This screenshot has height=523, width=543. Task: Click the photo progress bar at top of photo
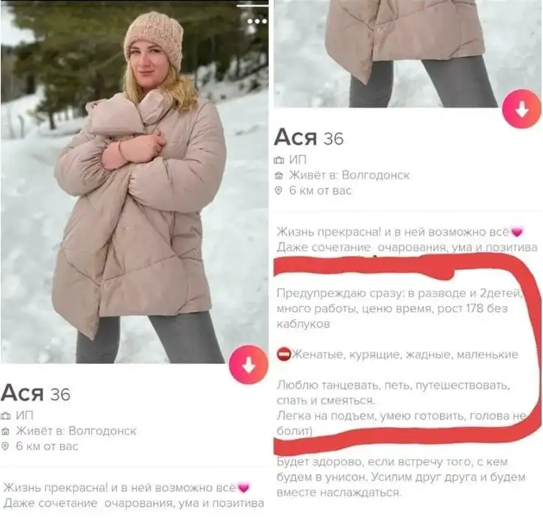coord(252,6)
